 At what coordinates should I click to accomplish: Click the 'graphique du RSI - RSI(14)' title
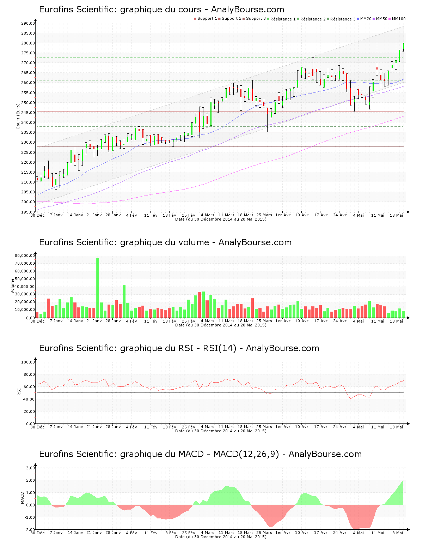[179, 348]
